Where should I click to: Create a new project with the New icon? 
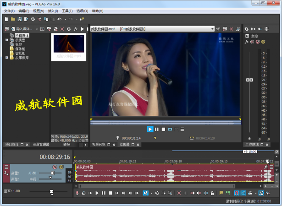point(6,19)
